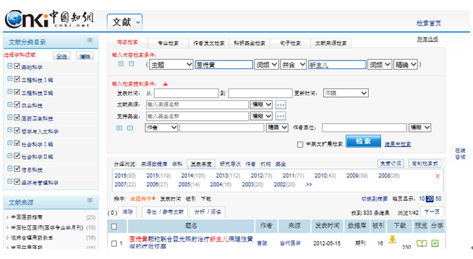Expand the 工程科技Ⅱ辑 category tree
This screenshot has height=259, width=473.
coord(10,92)
